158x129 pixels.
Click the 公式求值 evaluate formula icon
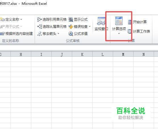pos(71,34)
